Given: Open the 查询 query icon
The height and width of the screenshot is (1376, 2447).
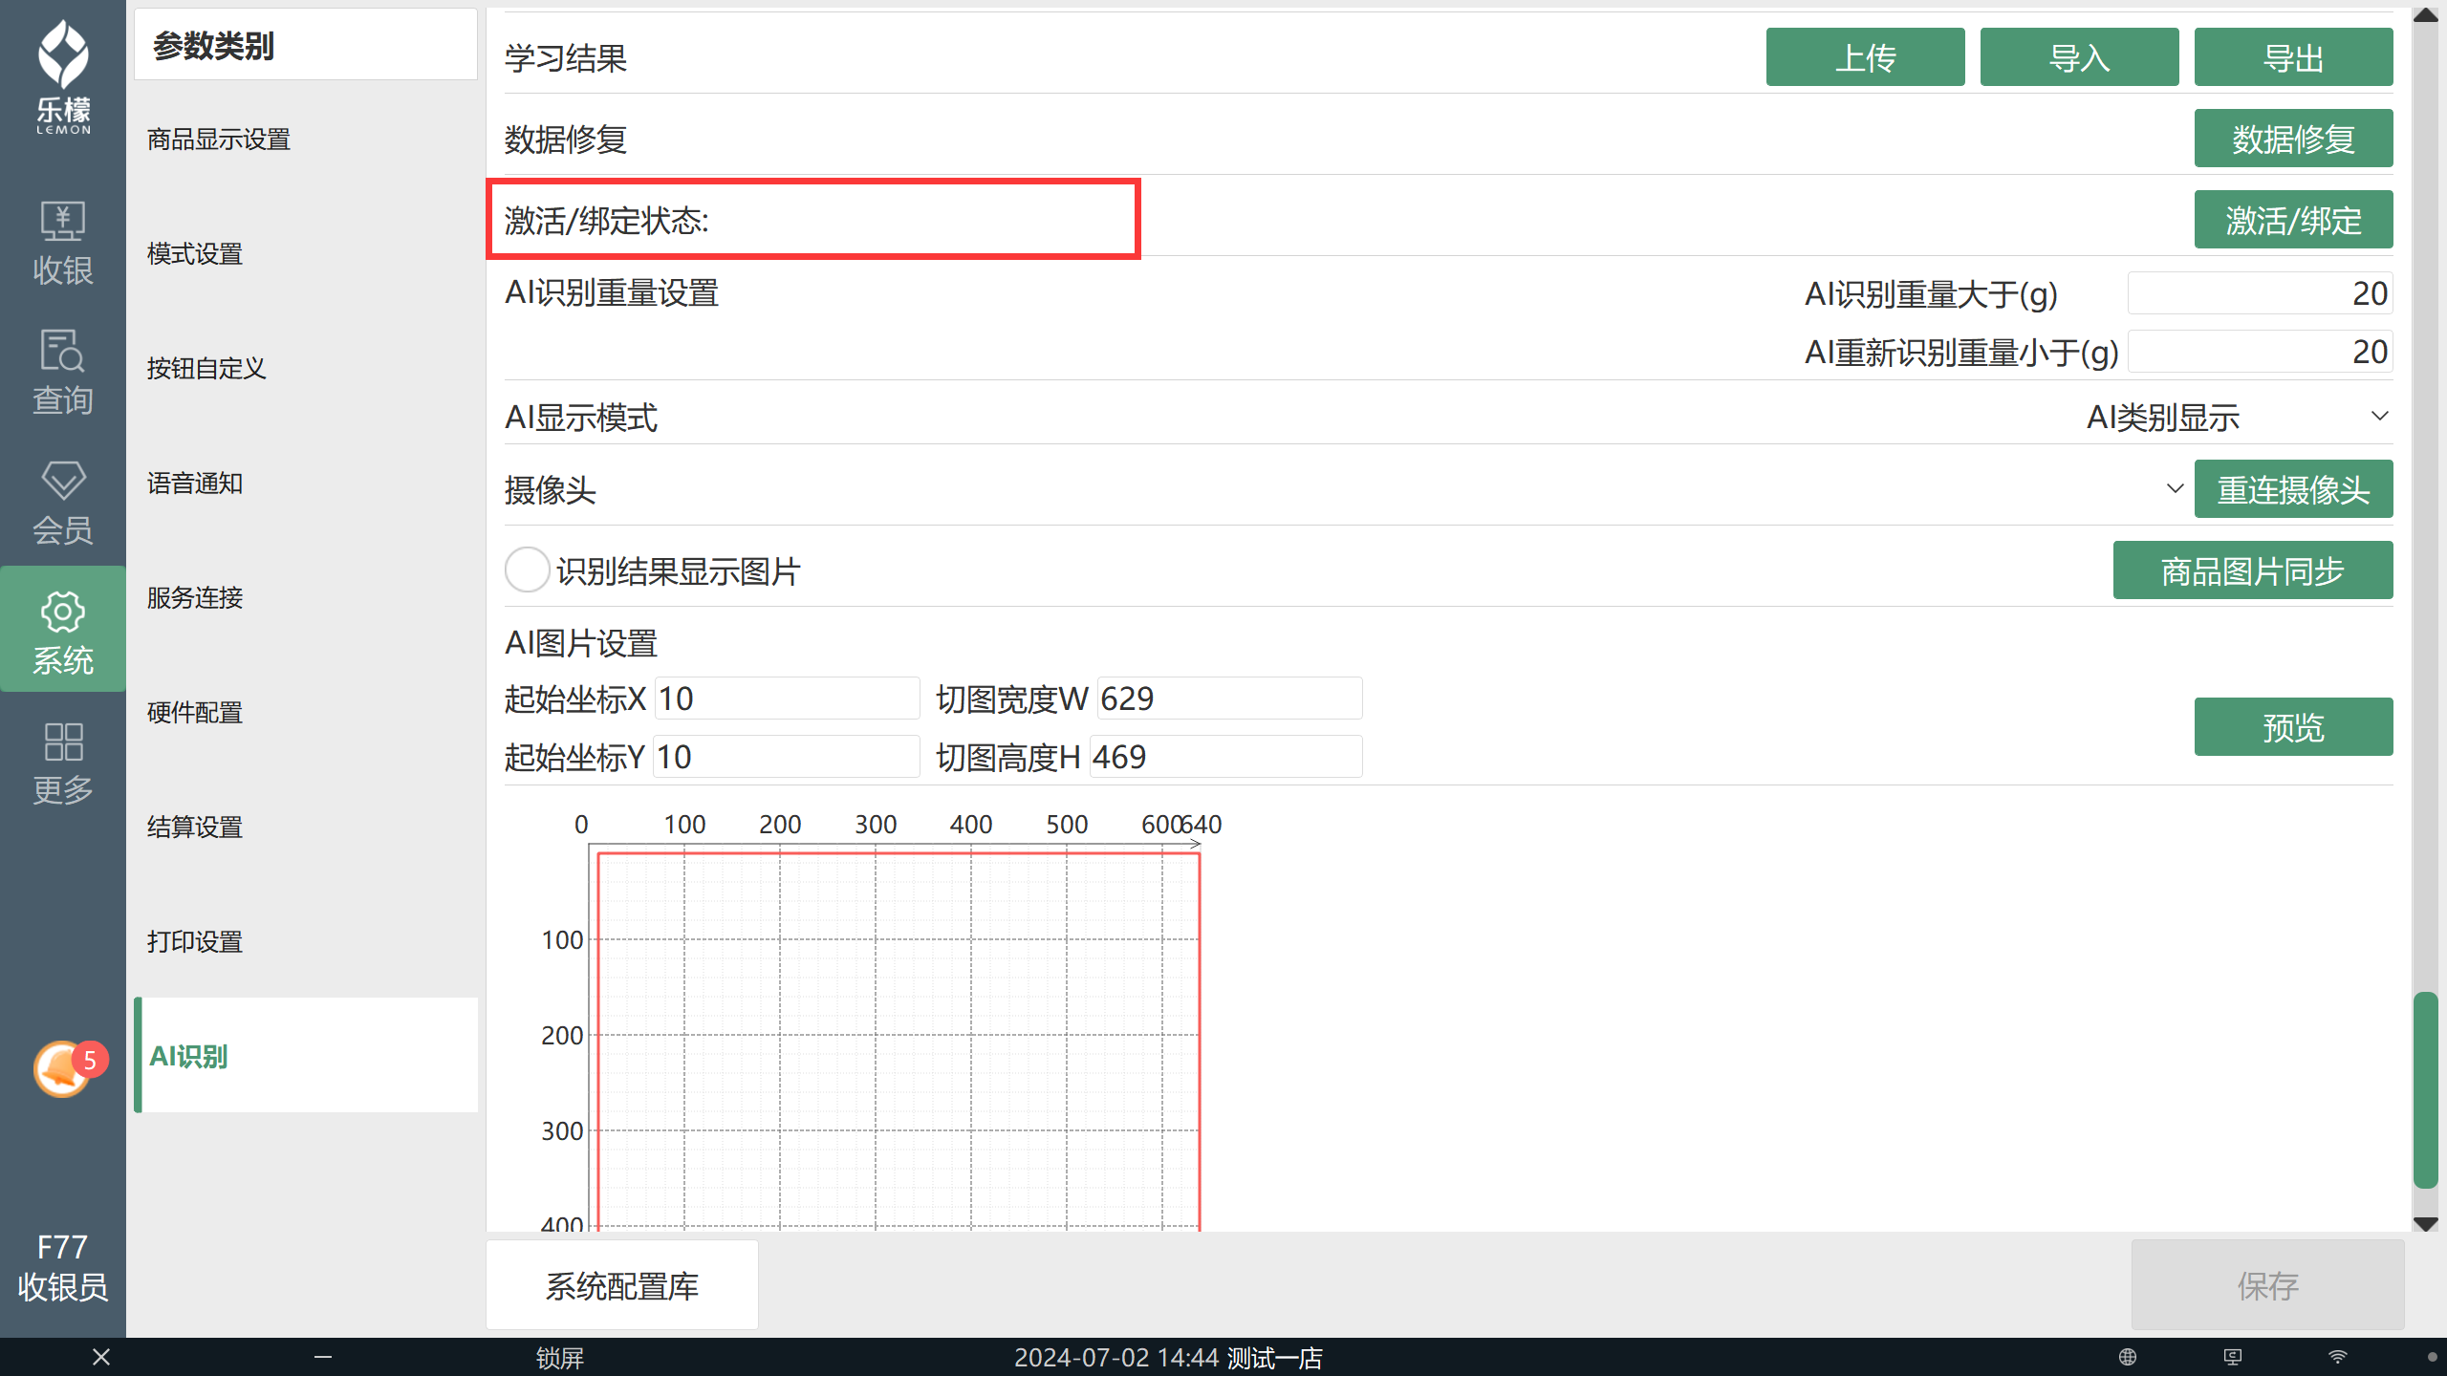Looking at the screenshot, I should [63, 373].
